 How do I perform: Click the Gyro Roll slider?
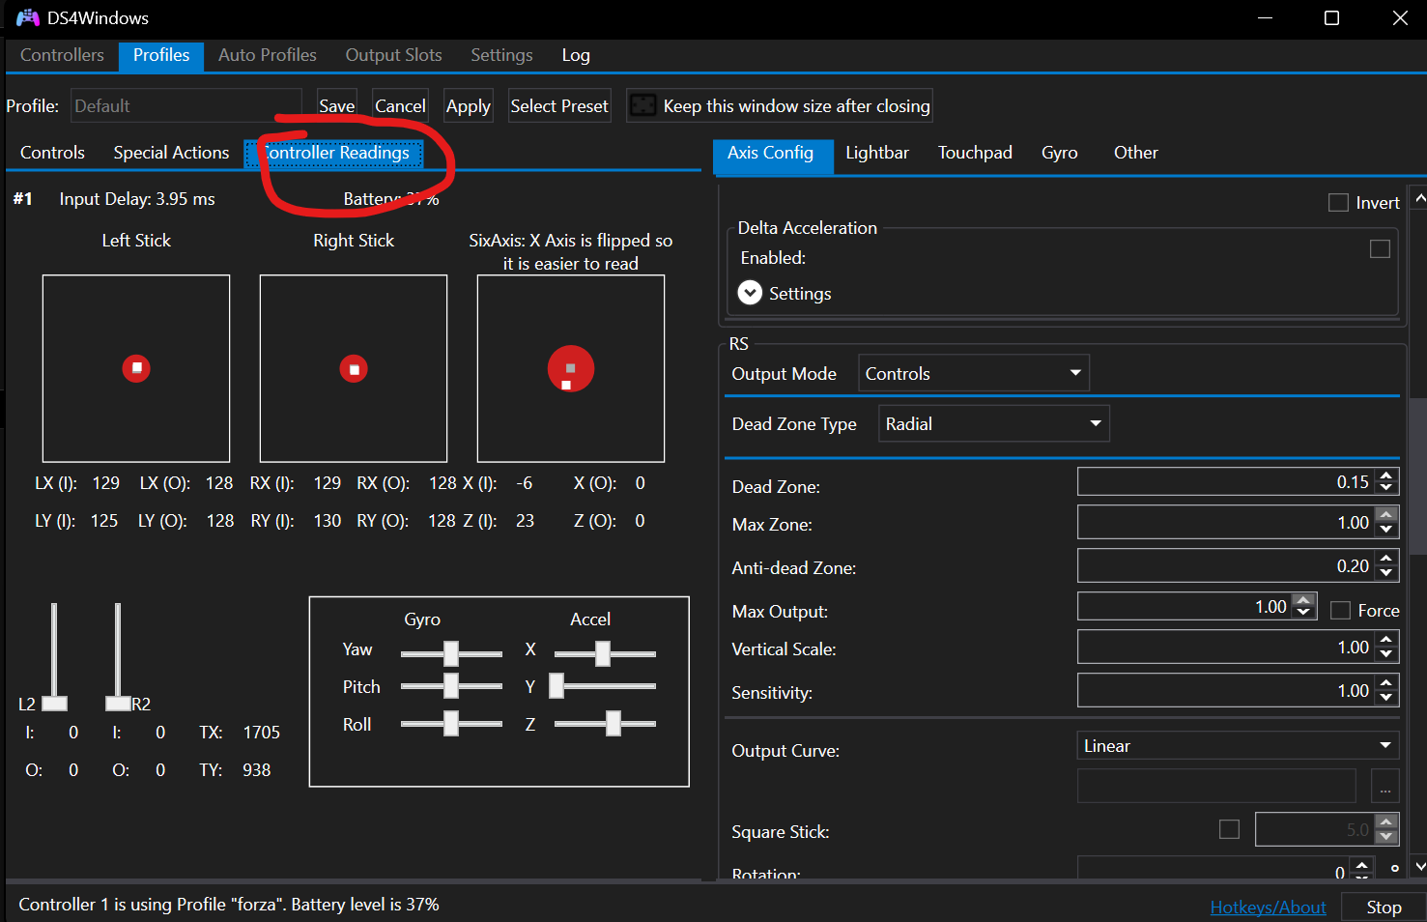point(451,723)
